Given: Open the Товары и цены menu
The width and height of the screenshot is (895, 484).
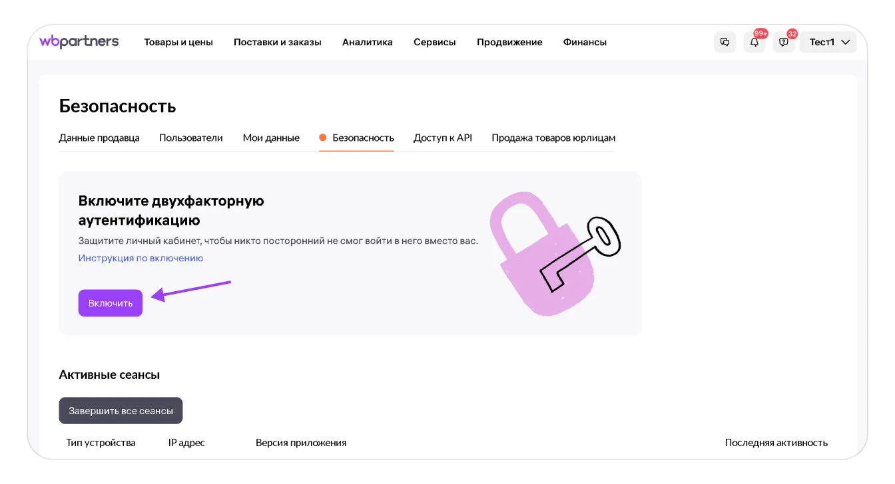Looking at the screenshot, I should pyautogui.click(x=178, y=42).
